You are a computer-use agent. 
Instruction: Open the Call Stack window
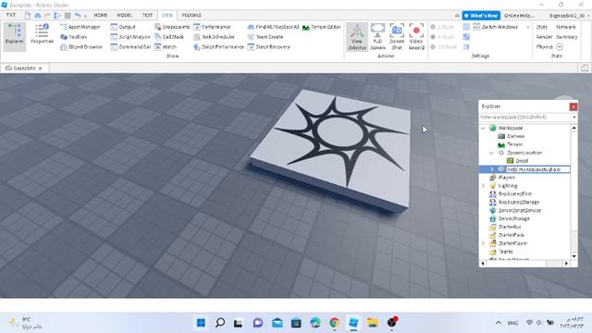(169, 37)
